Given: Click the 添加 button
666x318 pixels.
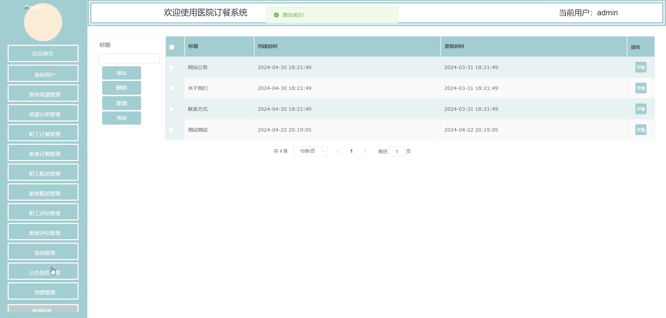Looking at the screenshot, I should point(122,73).
